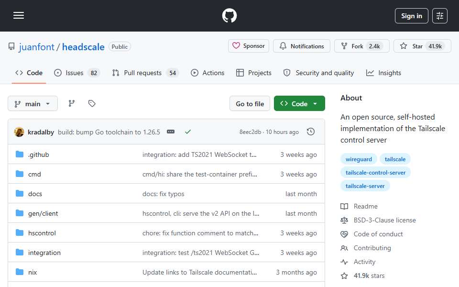
Task: Open the nix folder
Action: [33, 272]
